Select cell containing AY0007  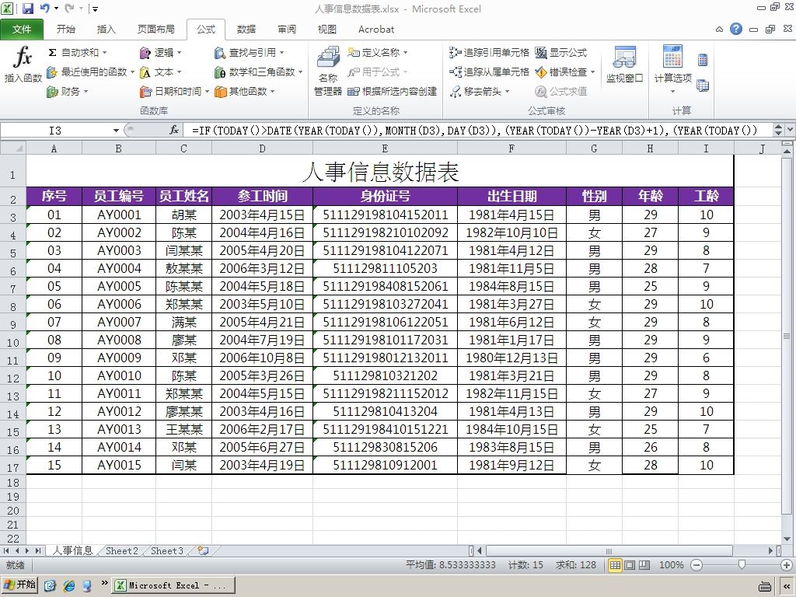tap(119, 323)
